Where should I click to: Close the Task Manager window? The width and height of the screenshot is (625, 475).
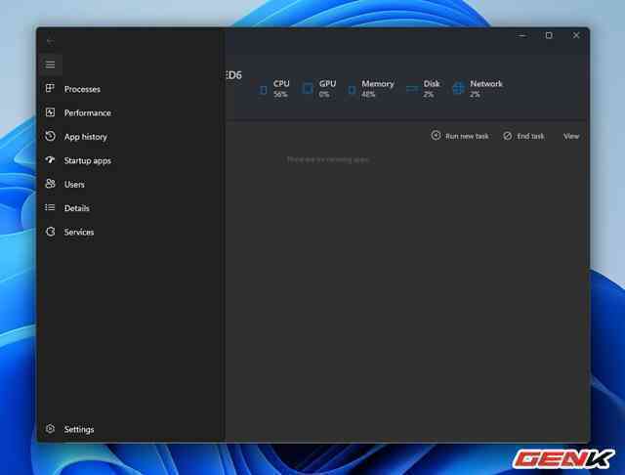(576, 35)
